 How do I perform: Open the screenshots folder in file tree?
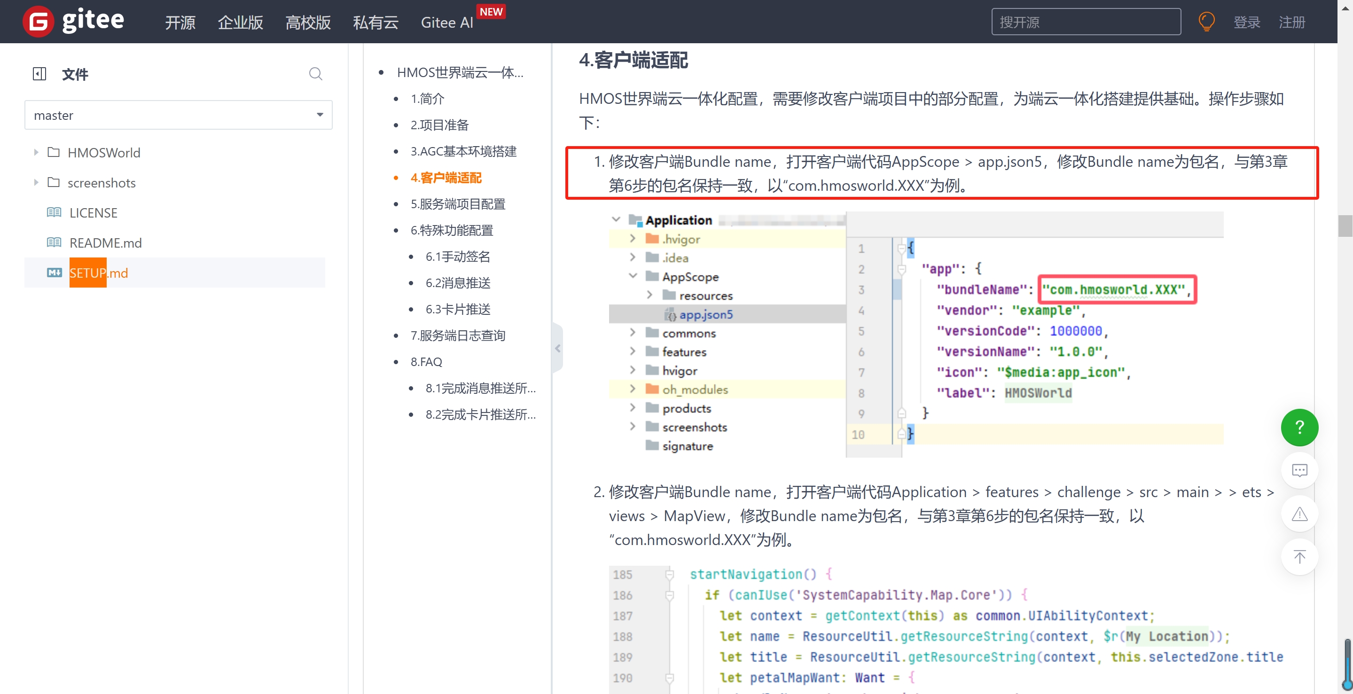click(102, 183)
